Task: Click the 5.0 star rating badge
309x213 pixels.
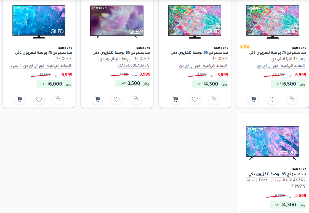Action: 245,47
